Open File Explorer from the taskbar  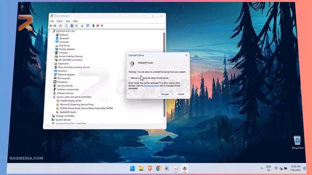click(141, 169)
